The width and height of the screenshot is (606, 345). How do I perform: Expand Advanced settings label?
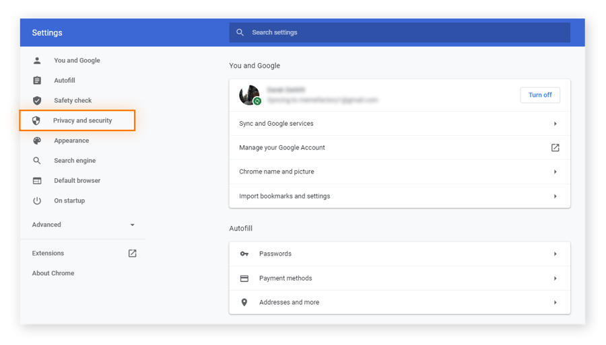point(46,225)
